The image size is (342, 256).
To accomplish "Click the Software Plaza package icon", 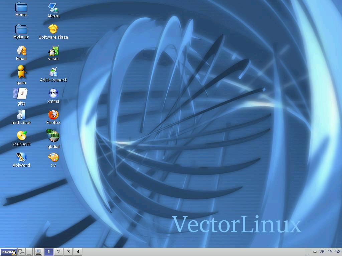I will coord(53,29).
